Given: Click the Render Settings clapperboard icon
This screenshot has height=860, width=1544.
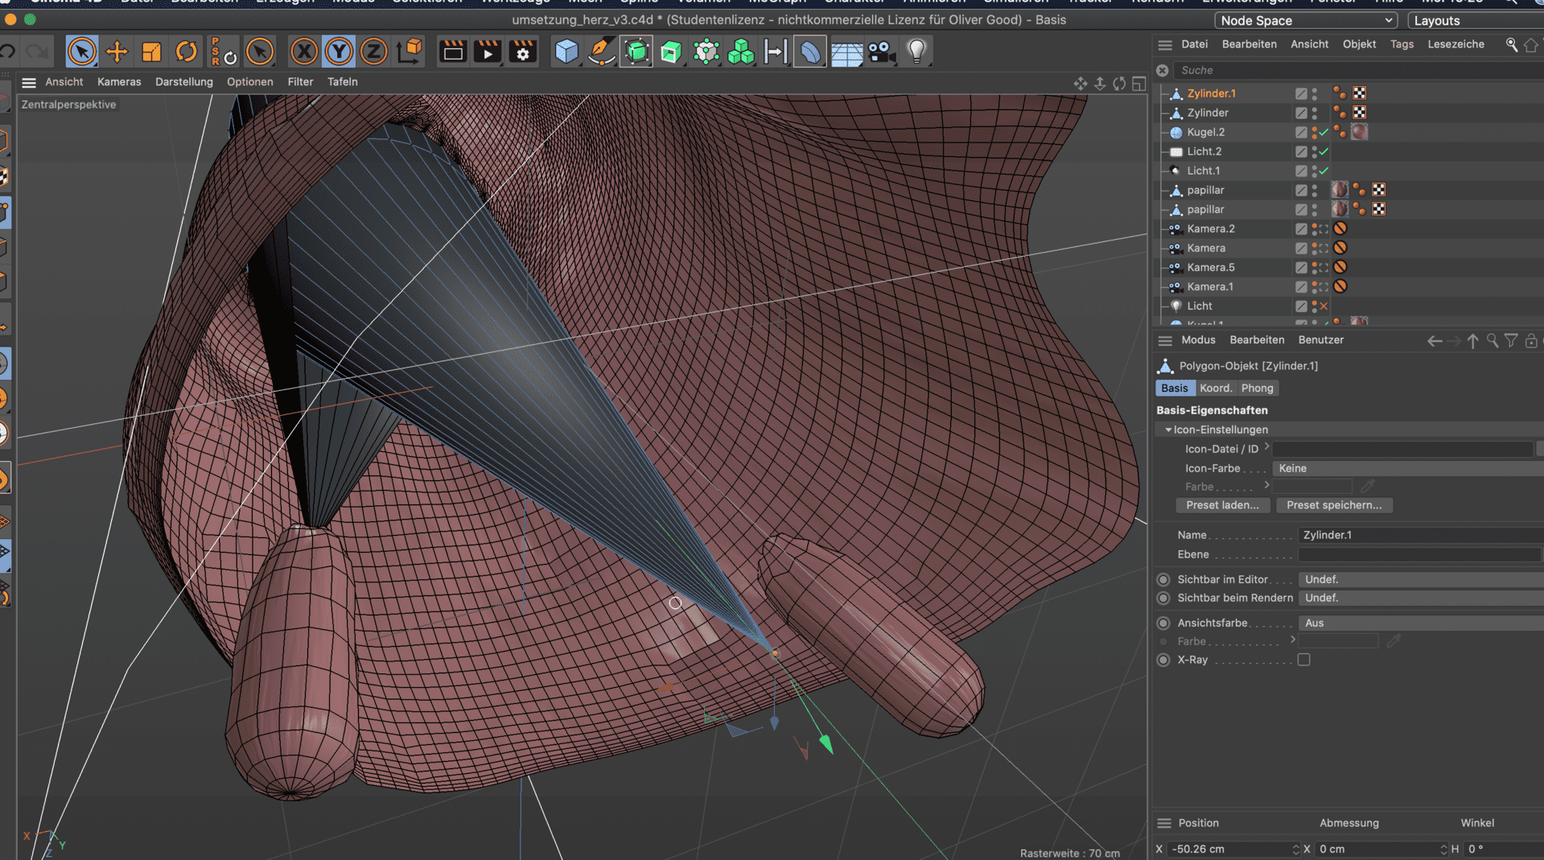Looking at the screenshot, I should tap(522, 52).
